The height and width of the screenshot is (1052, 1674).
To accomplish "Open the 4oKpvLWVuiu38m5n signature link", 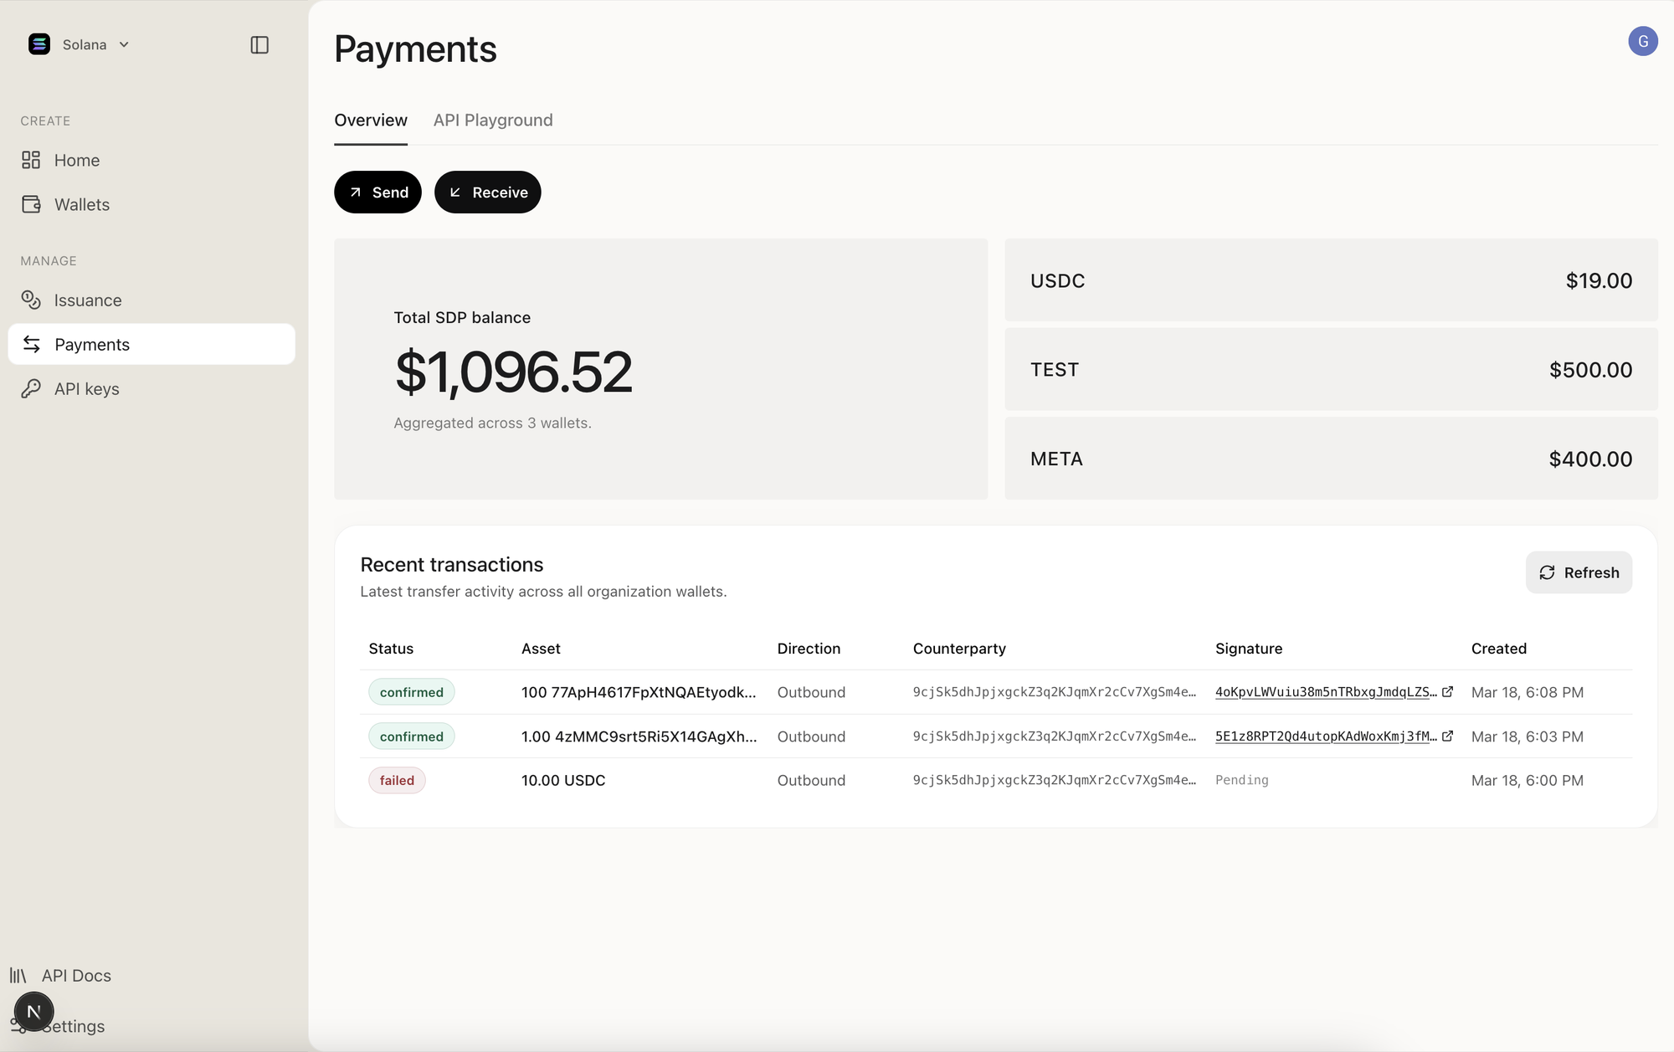I will coord(1325,692).
